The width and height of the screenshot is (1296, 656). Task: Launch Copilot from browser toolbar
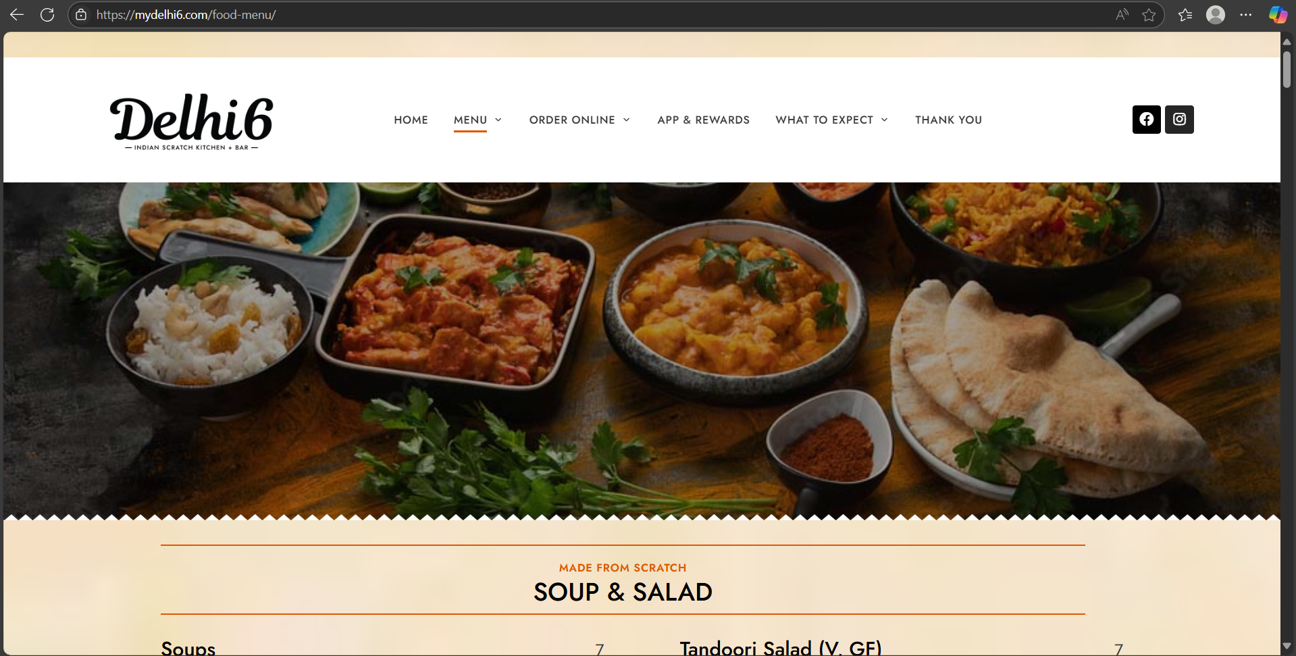(x=1277, y=15)
